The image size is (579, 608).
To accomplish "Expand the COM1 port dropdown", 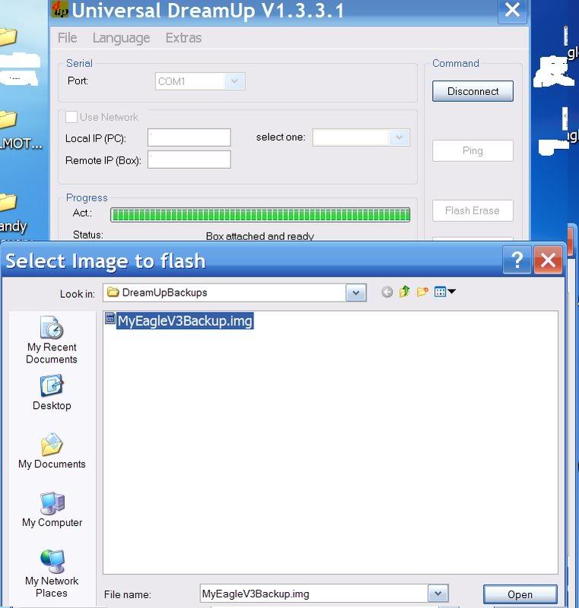I will pos(234,81).
